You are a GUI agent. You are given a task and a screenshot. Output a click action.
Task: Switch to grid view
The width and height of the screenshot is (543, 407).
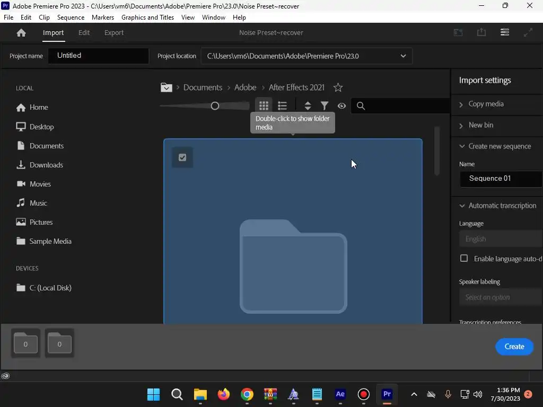pos(264,105)
